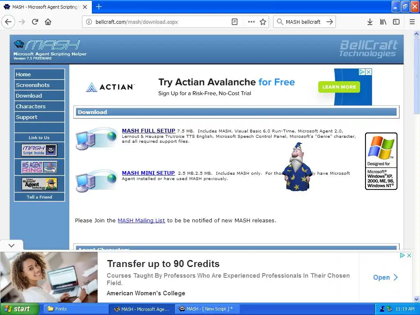
Task: Click the woman-with-laptop ad photo
Action: 49,277
